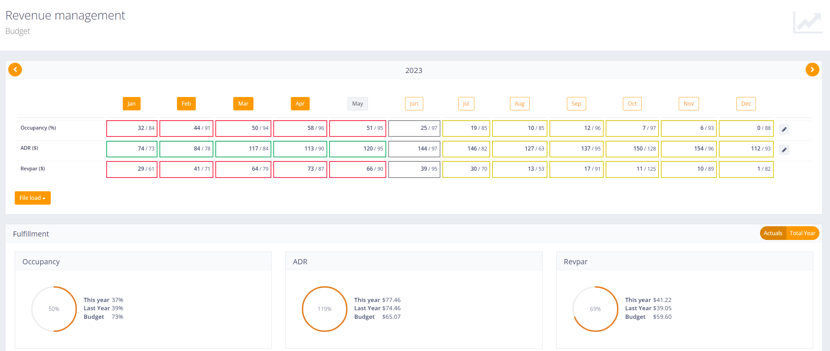Screen dimensions: 830x351
Task: Select the Mar month tab
Action: [243, 104]
